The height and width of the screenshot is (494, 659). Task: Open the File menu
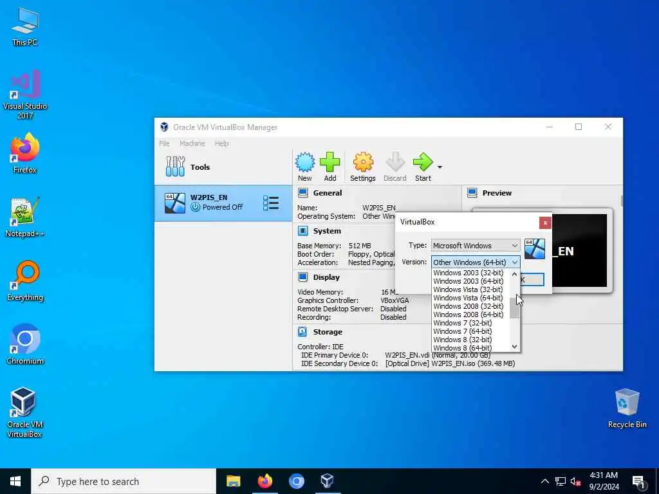164,143
